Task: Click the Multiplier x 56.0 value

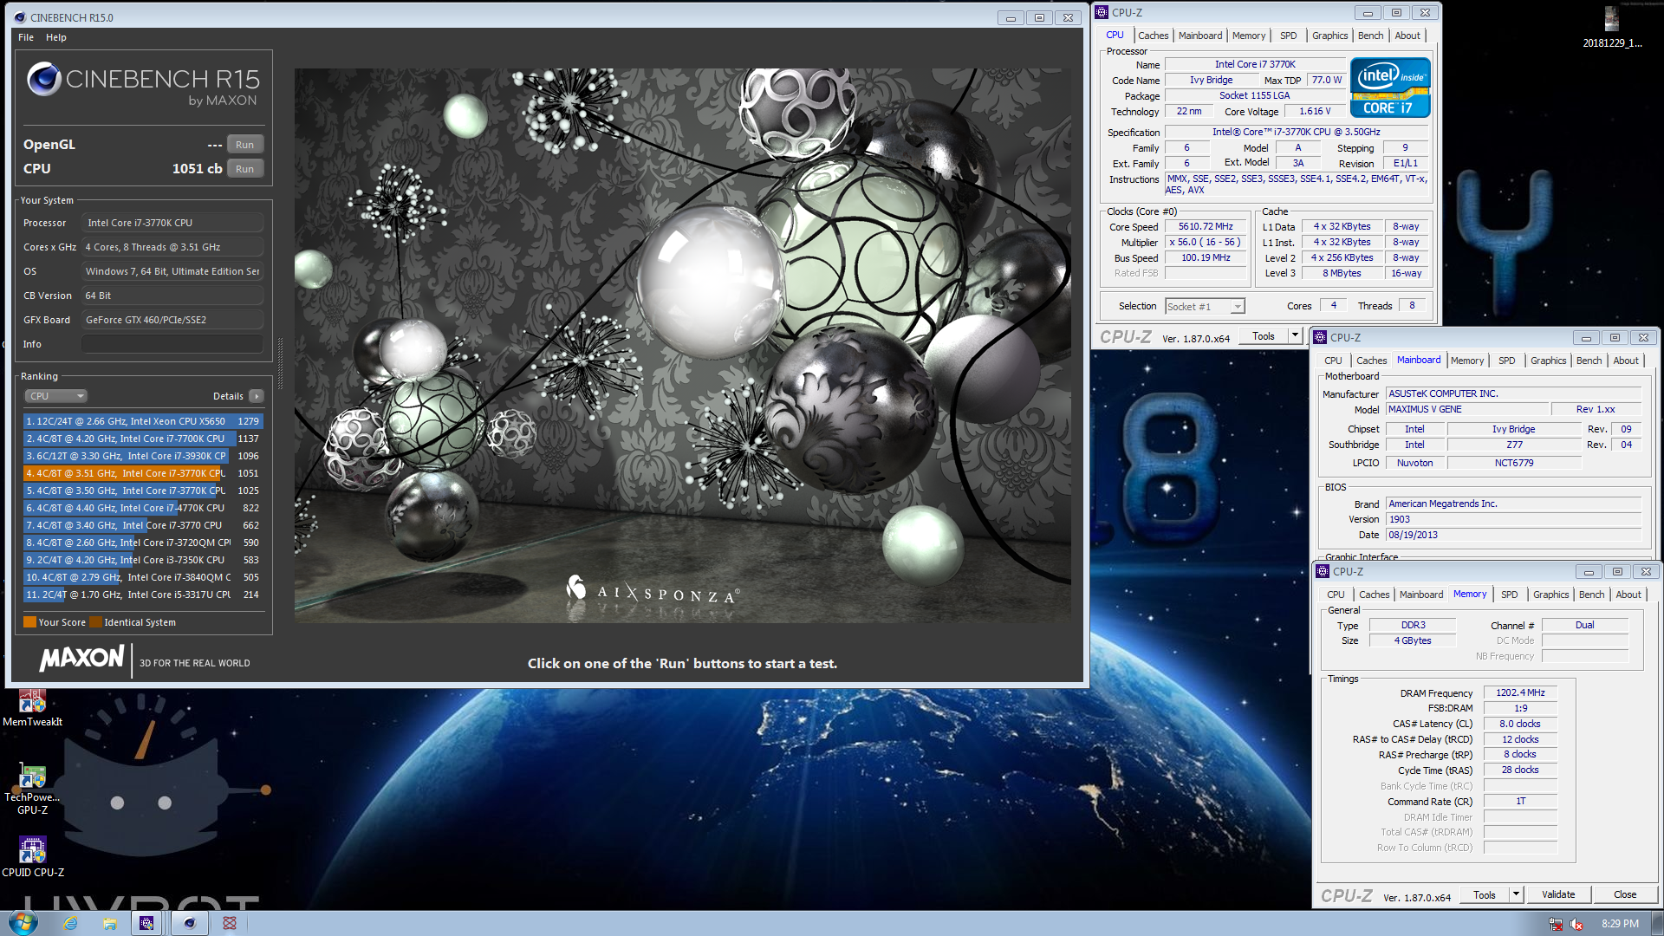Action: pos(1206,242)
